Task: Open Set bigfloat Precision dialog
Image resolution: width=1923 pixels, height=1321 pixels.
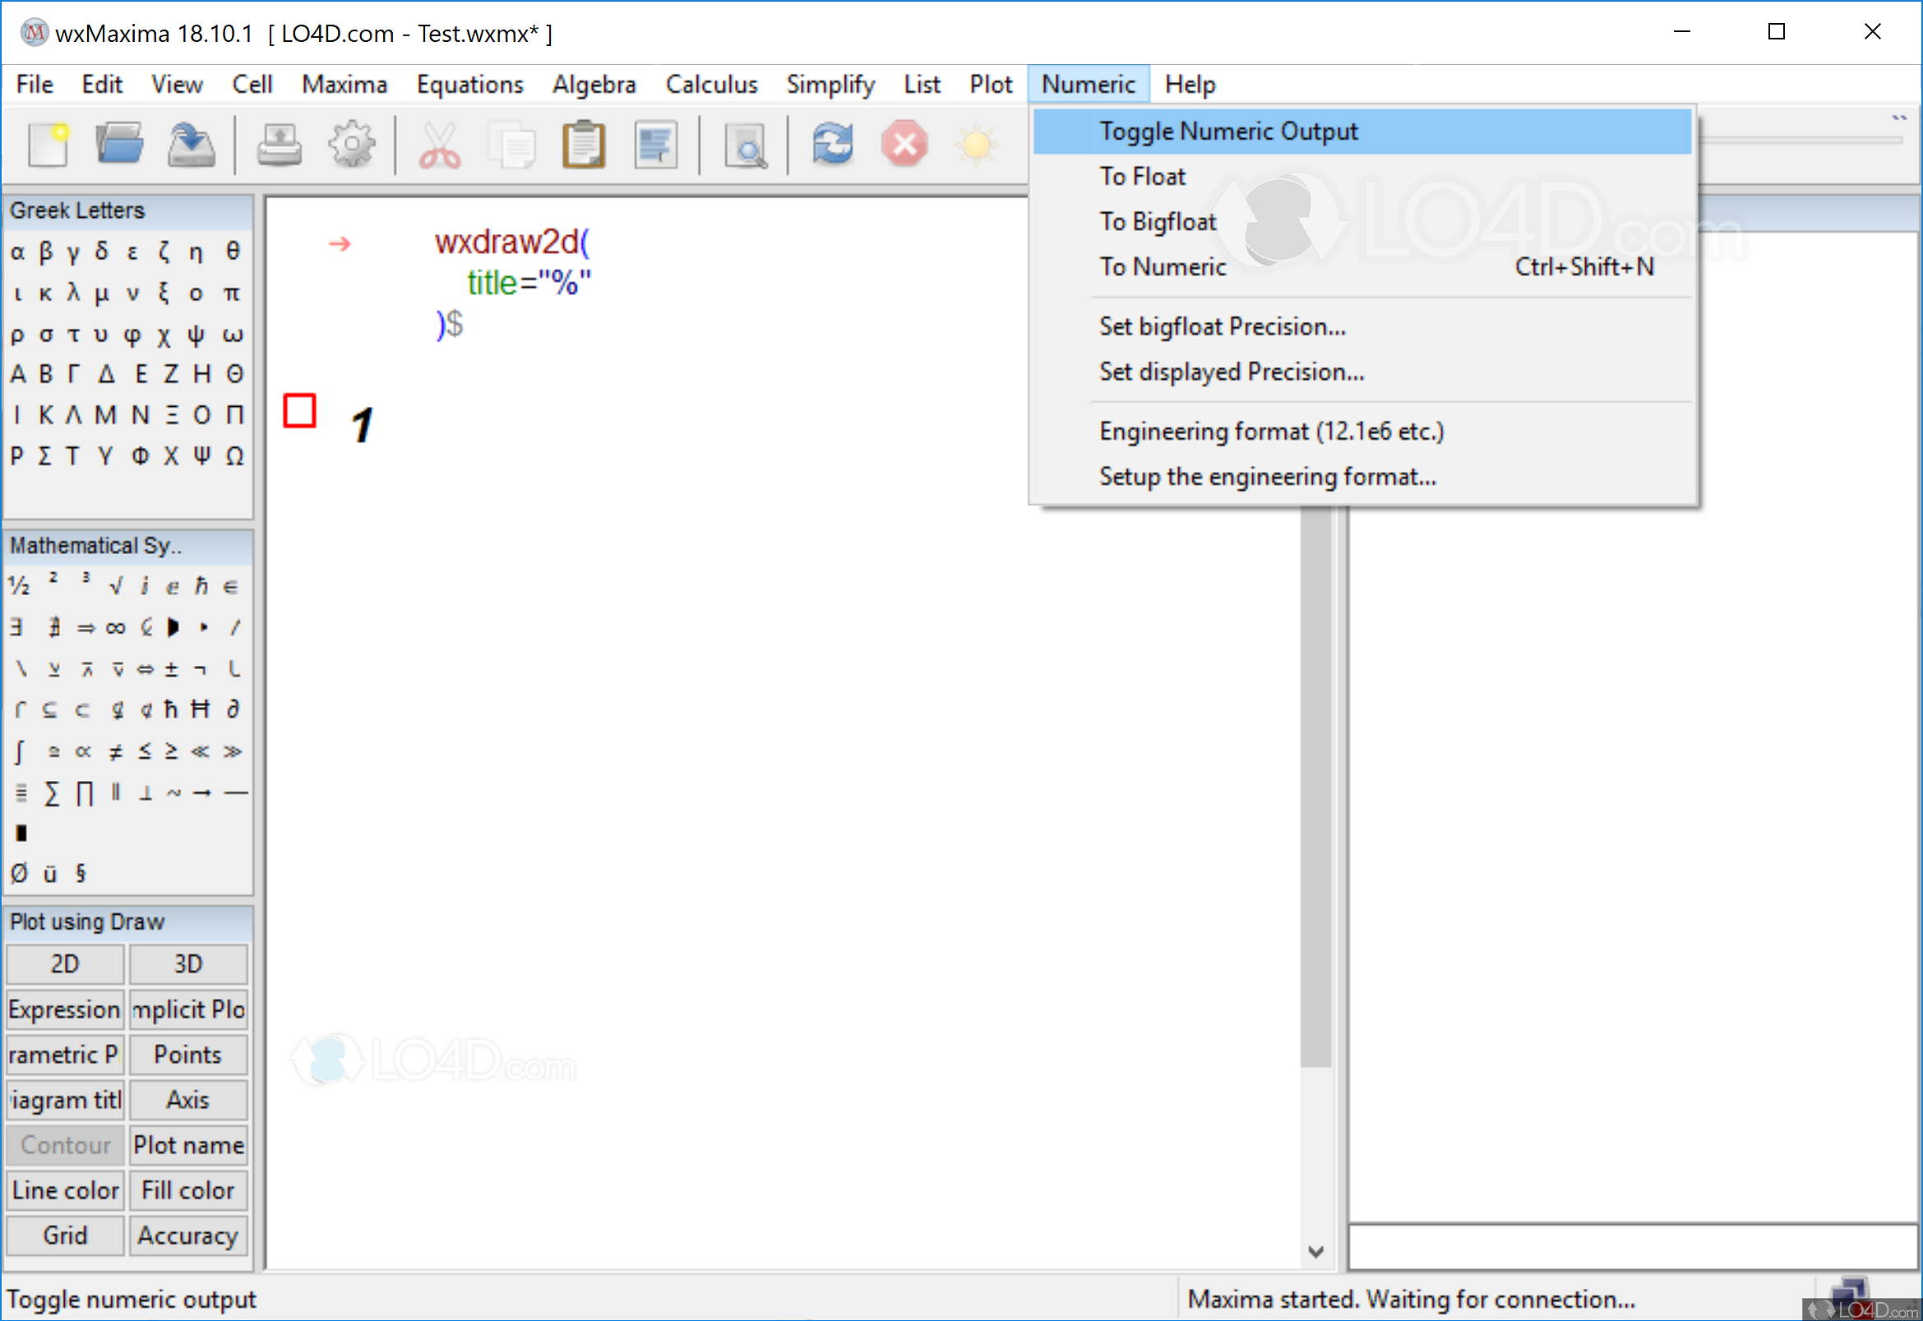Action: pyautogui.click(x=1222, y=327)
